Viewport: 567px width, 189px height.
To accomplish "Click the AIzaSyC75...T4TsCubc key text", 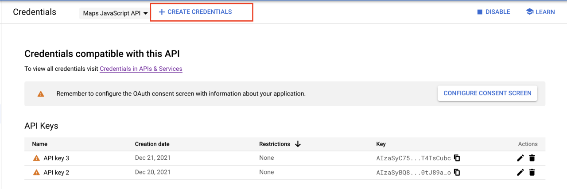I will 413,158.
